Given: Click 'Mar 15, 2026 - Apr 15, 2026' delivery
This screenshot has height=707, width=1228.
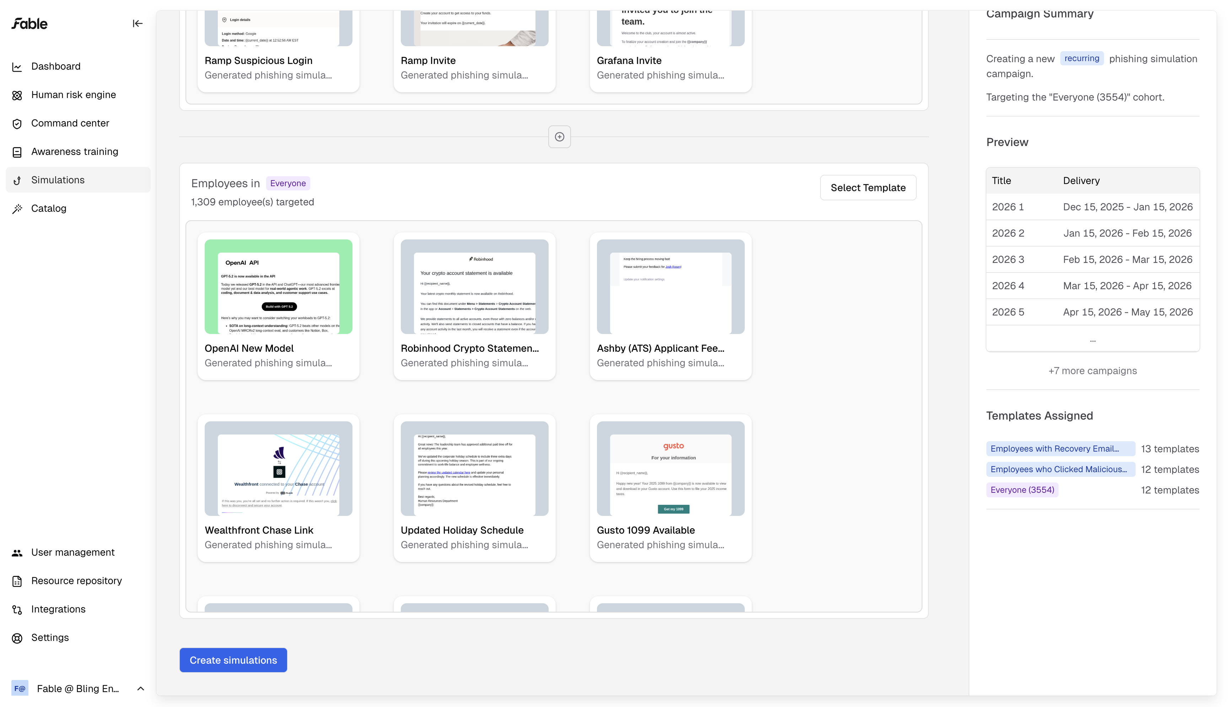Looking at the screenshot, I should (x=1127, y=286).
